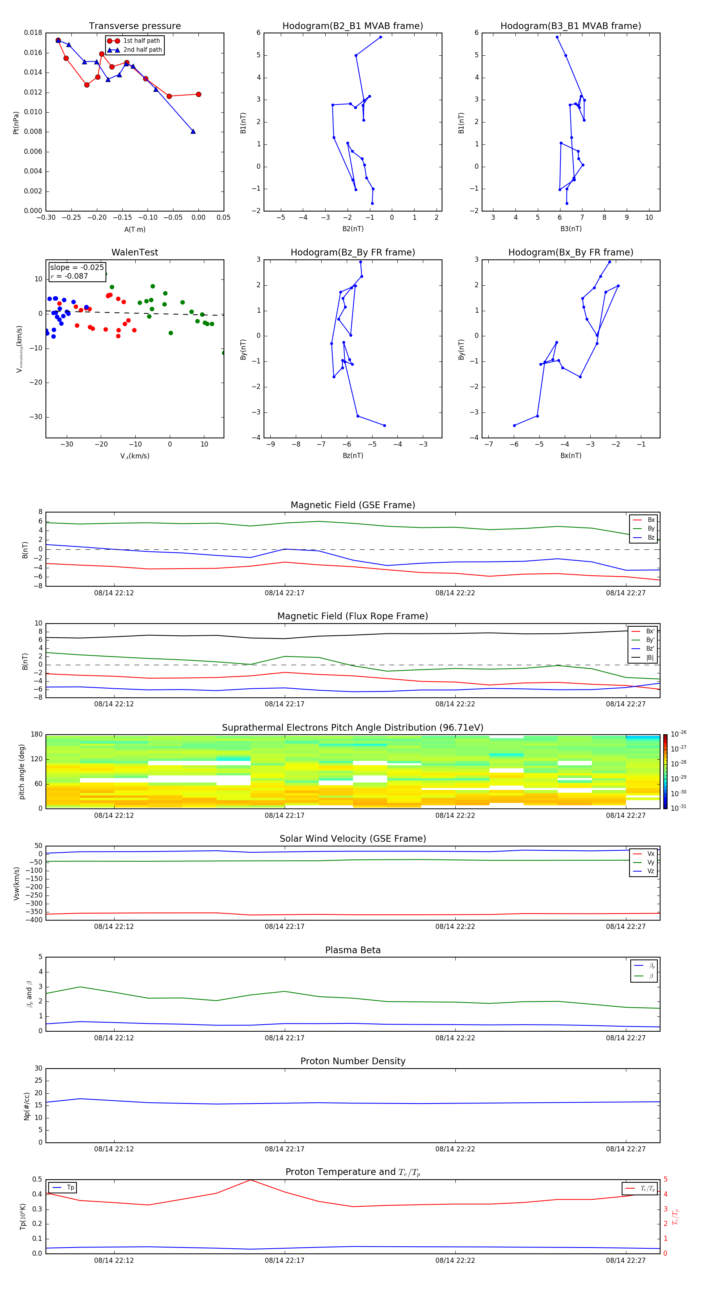Viewport: 706px width, 1295px height.
Task: Click the Bz legend entry in GSE panel
Action: coord(644,537)
